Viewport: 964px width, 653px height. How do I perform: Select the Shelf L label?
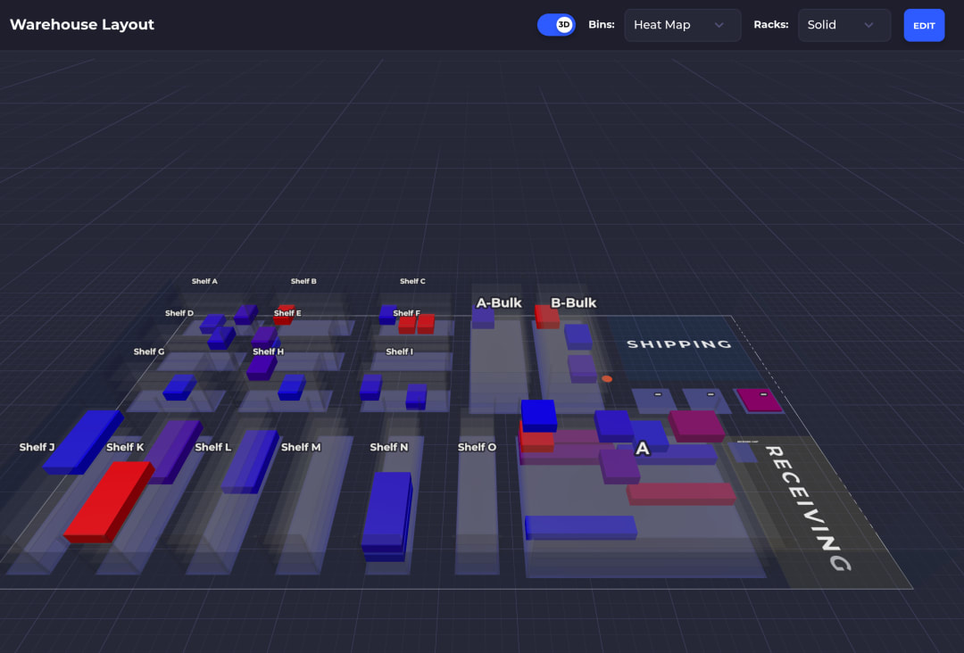point(212,447)
